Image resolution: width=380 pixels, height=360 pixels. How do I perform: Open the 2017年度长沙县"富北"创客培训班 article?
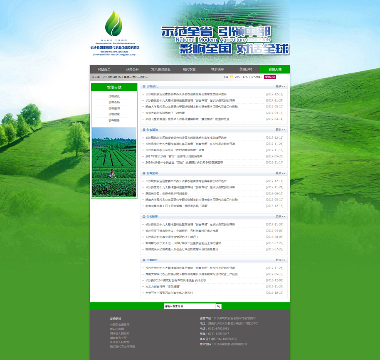(x=174, y=156)
